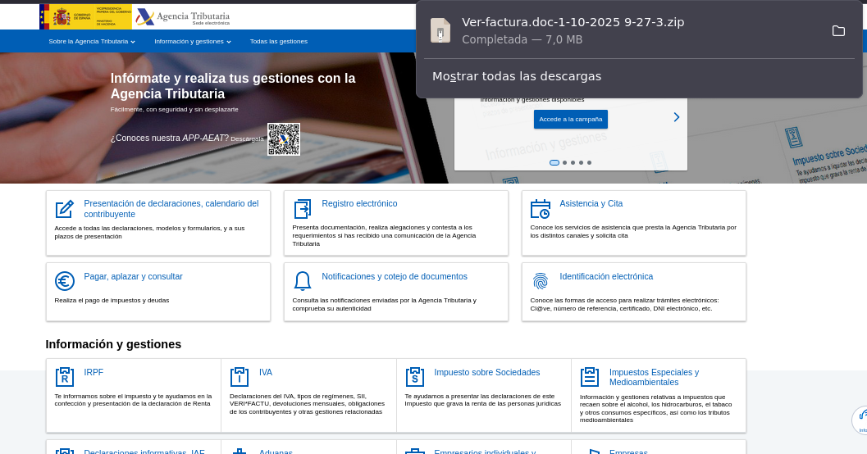
Task: Click the Impuesto sobre Sociedades icon
Action: click(x=414, y=377)
